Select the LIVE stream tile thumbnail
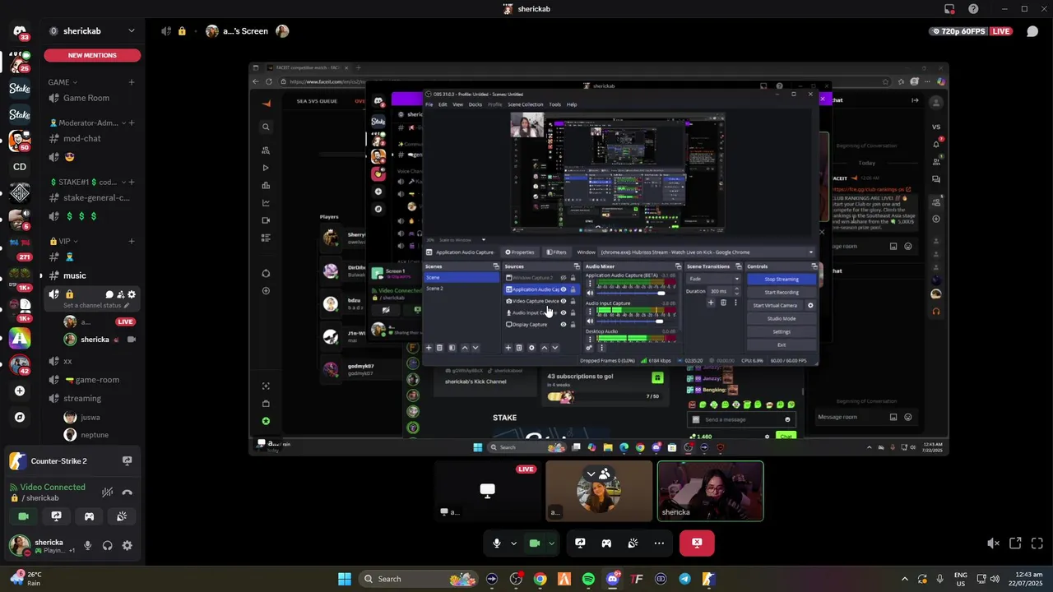The width and height of the screenshot is (1053, 592). point(487,491)
